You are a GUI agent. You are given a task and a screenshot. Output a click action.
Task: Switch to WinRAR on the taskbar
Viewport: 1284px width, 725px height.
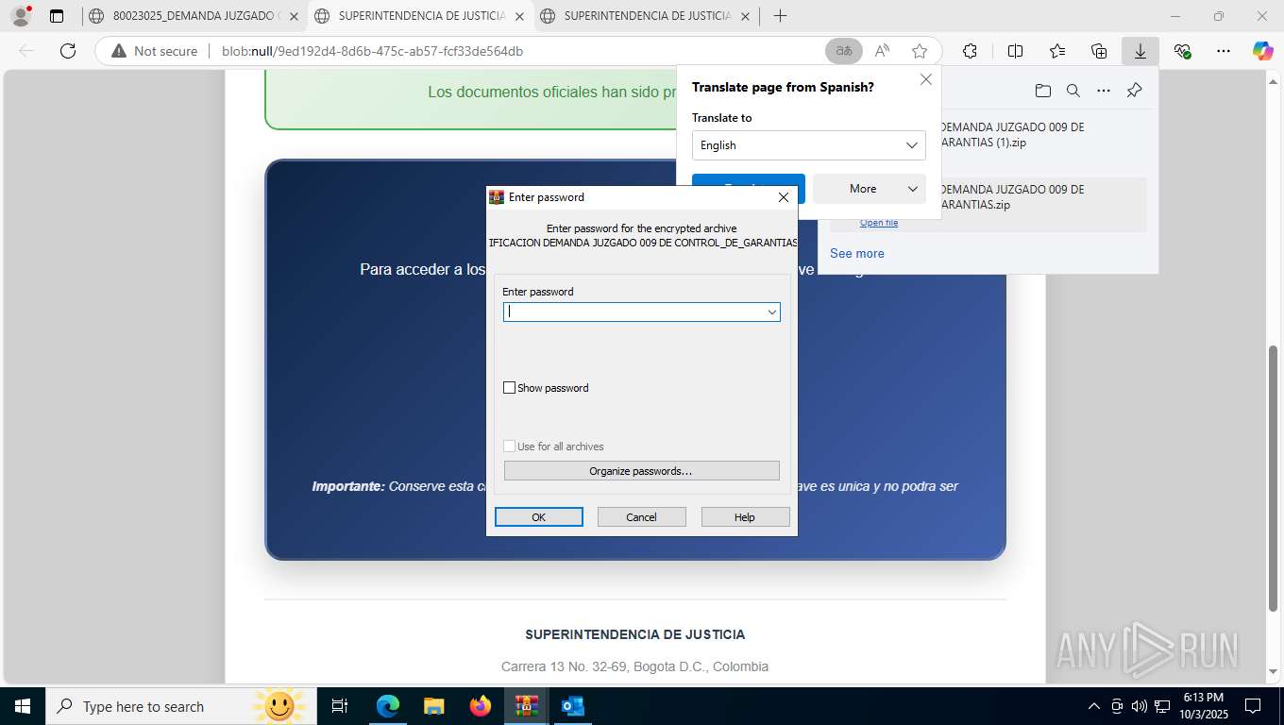coord(526,706)
